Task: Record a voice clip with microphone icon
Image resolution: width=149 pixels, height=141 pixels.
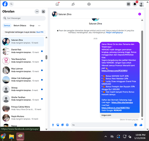Action: click(x=53, y=125)
